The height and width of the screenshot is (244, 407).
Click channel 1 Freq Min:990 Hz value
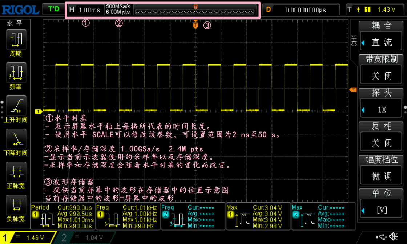138,226
